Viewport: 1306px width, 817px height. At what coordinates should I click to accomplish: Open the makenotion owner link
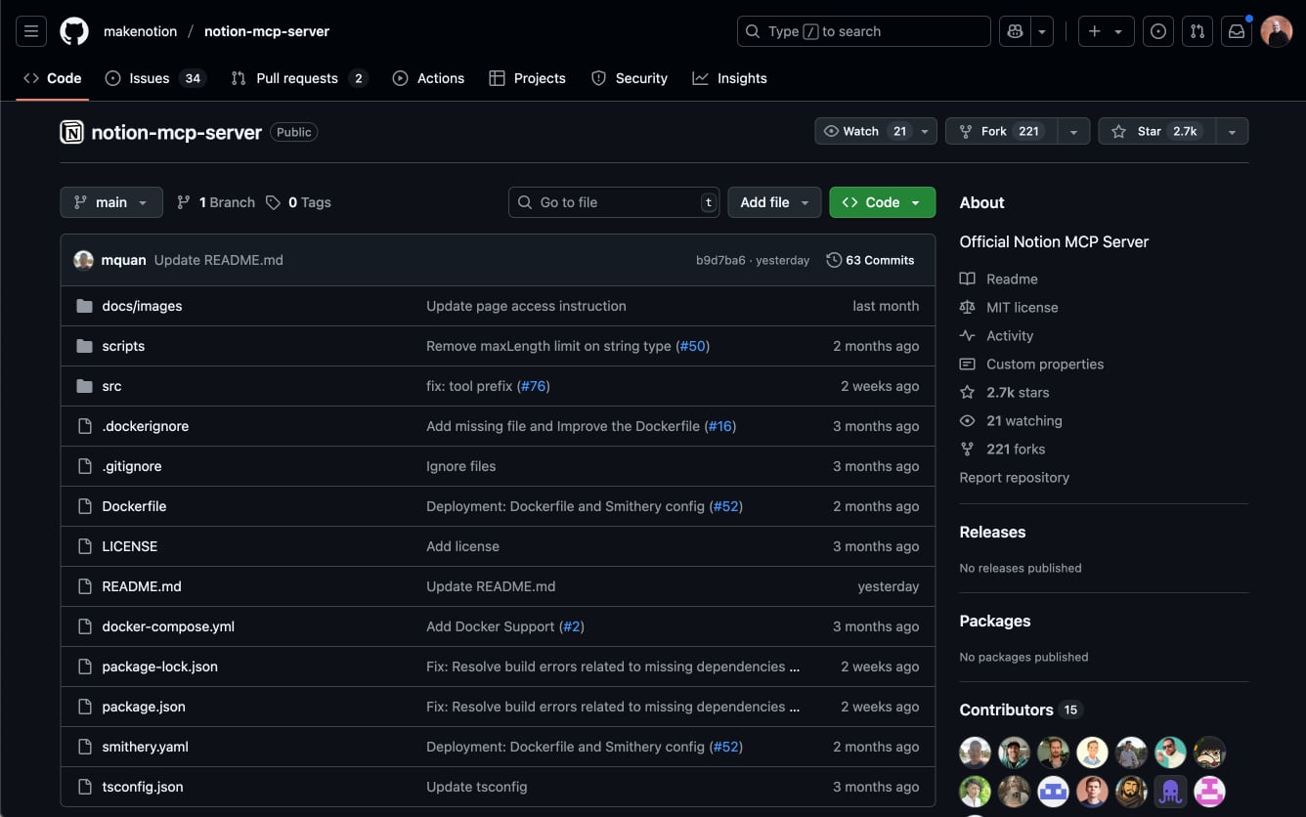(x=141, y=31)
